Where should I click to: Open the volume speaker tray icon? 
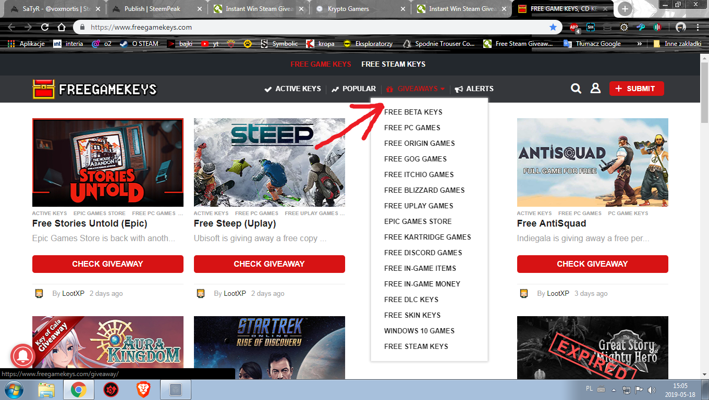651,390
